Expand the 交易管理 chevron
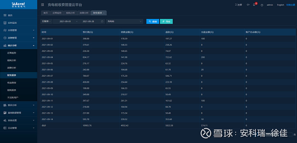This screenshot has width=297, height=143. click(x=33, y=30)
